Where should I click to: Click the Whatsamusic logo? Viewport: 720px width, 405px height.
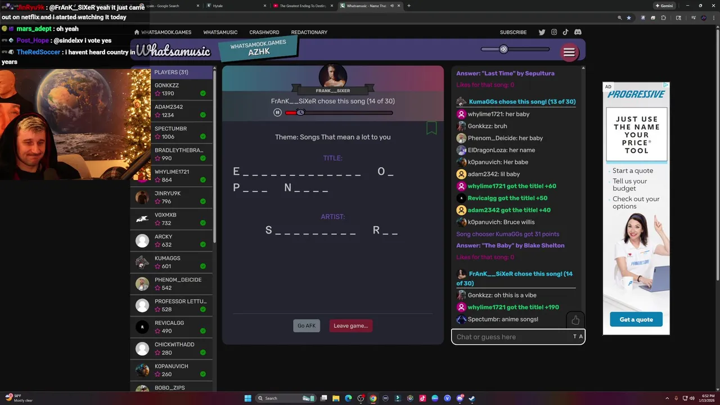point(173,51)
